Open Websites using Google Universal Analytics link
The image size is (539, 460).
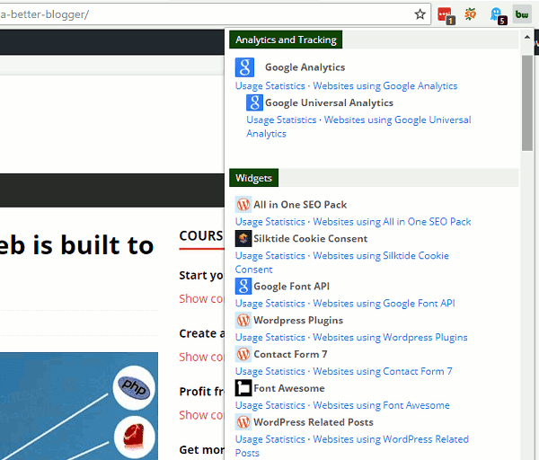point(358,127)
